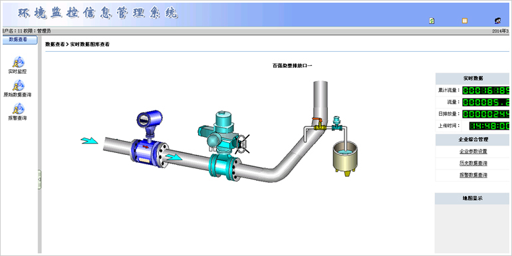
Task: Switch to the 数据查看 tab
Action: pyautogui.click(x=19, y=40)
